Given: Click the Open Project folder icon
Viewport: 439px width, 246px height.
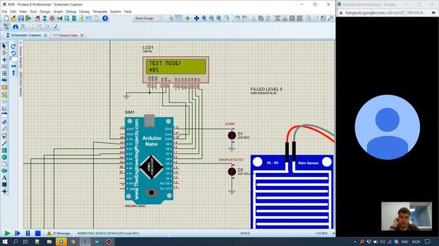Looking at the screenshot, I should point(14,18).
